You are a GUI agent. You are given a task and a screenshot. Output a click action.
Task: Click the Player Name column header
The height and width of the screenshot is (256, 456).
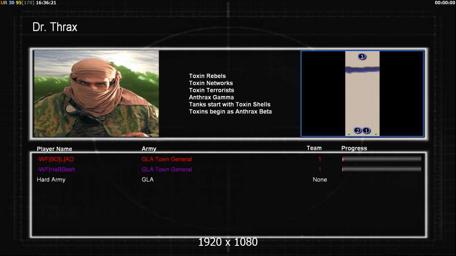54,149
